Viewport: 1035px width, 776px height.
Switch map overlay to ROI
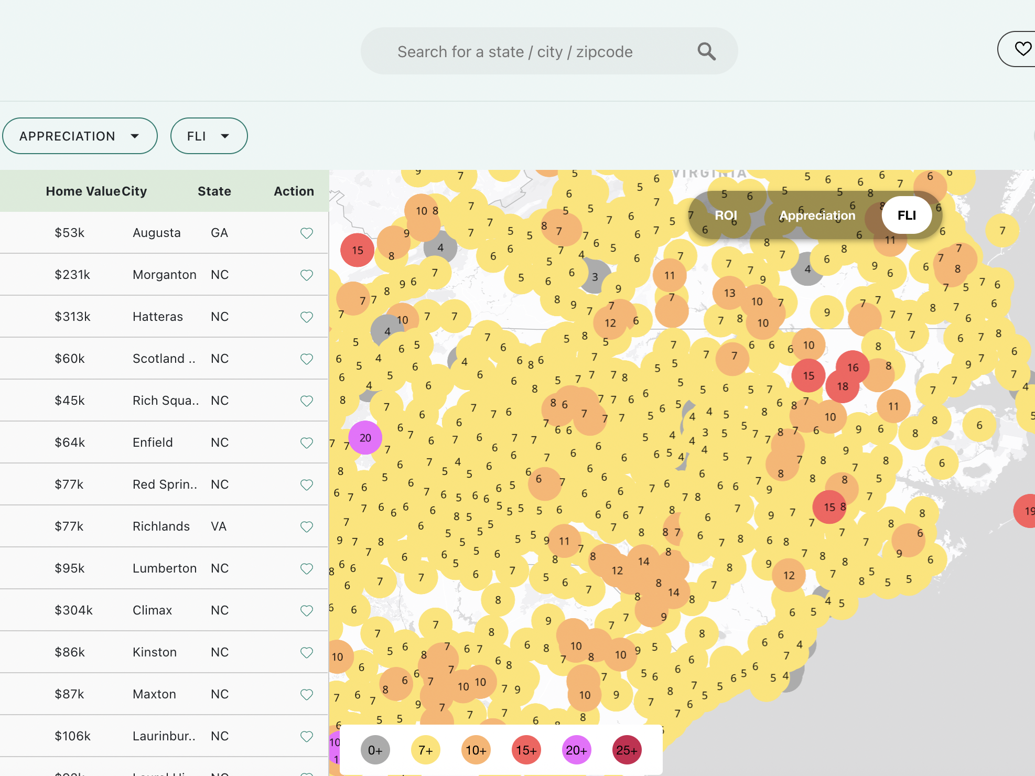[726, 215]
